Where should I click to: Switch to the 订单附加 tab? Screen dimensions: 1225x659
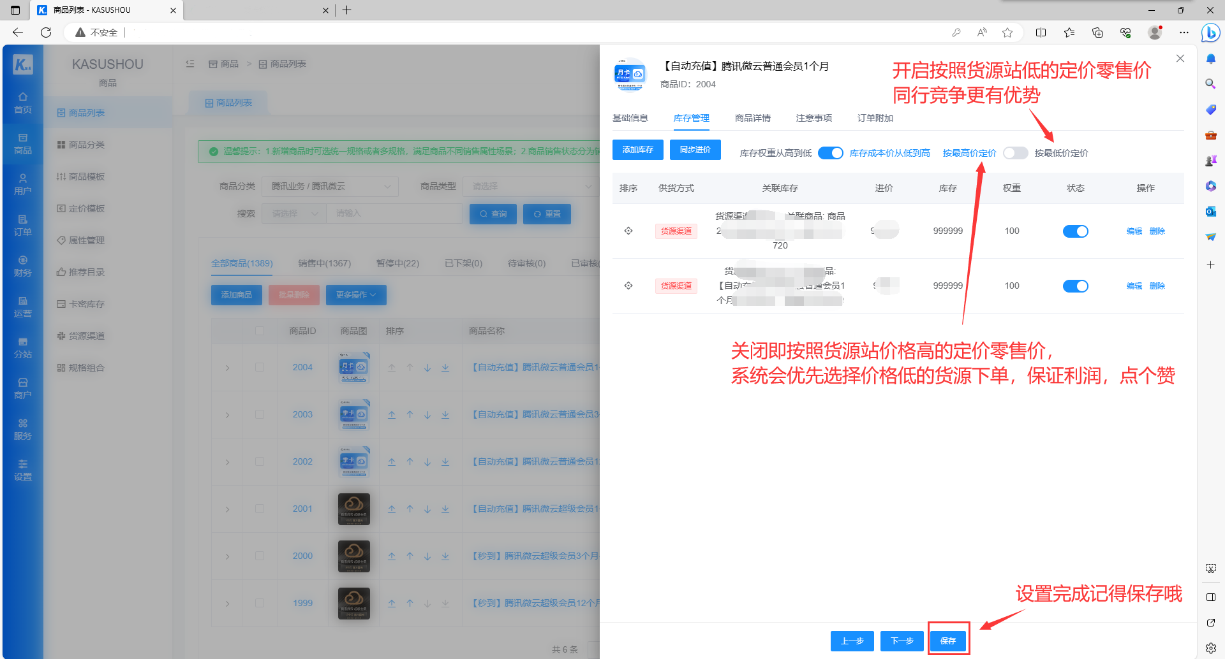pyautogui.click(x=875, y=118)
